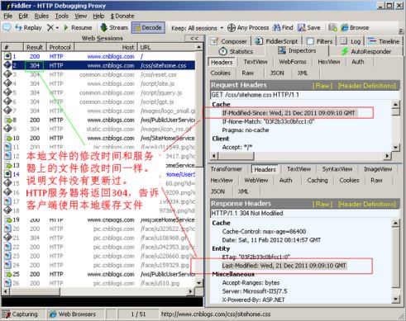
Task: Open the response Transformer tab
Action: click(x=226, y=169)
